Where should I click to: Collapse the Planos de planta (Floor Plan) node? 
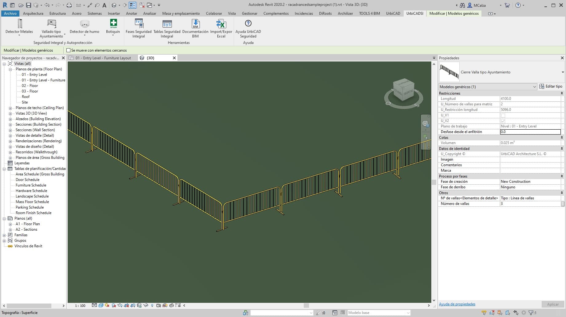click(x=10, y=69)
